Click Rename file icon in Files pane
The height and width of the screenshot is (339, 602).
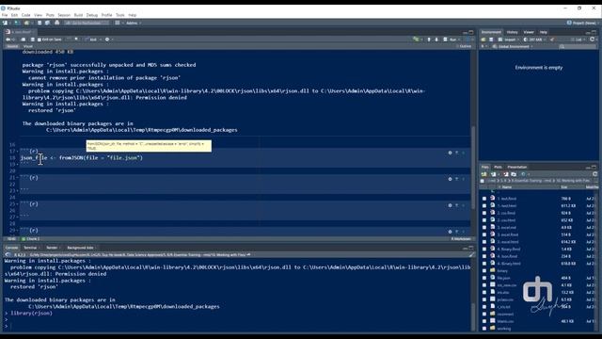click(x=514, y=174)
